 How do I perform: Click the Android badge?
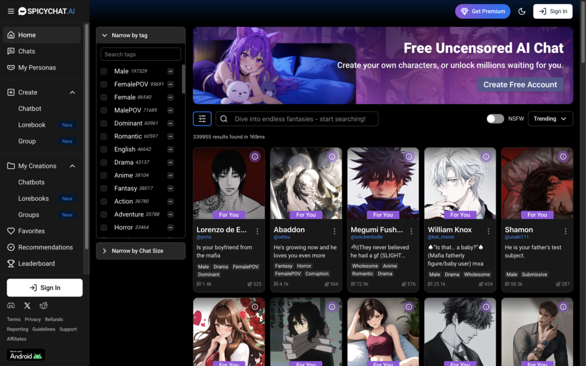point(26,355)
